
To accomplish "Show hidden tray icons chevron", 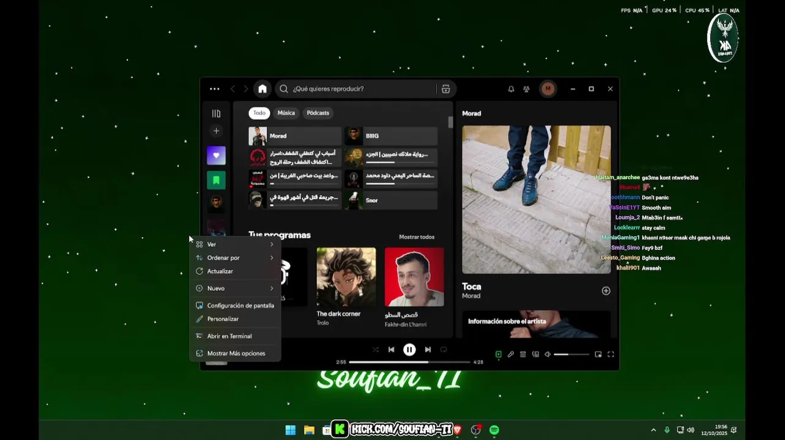I will click(653, 430).
